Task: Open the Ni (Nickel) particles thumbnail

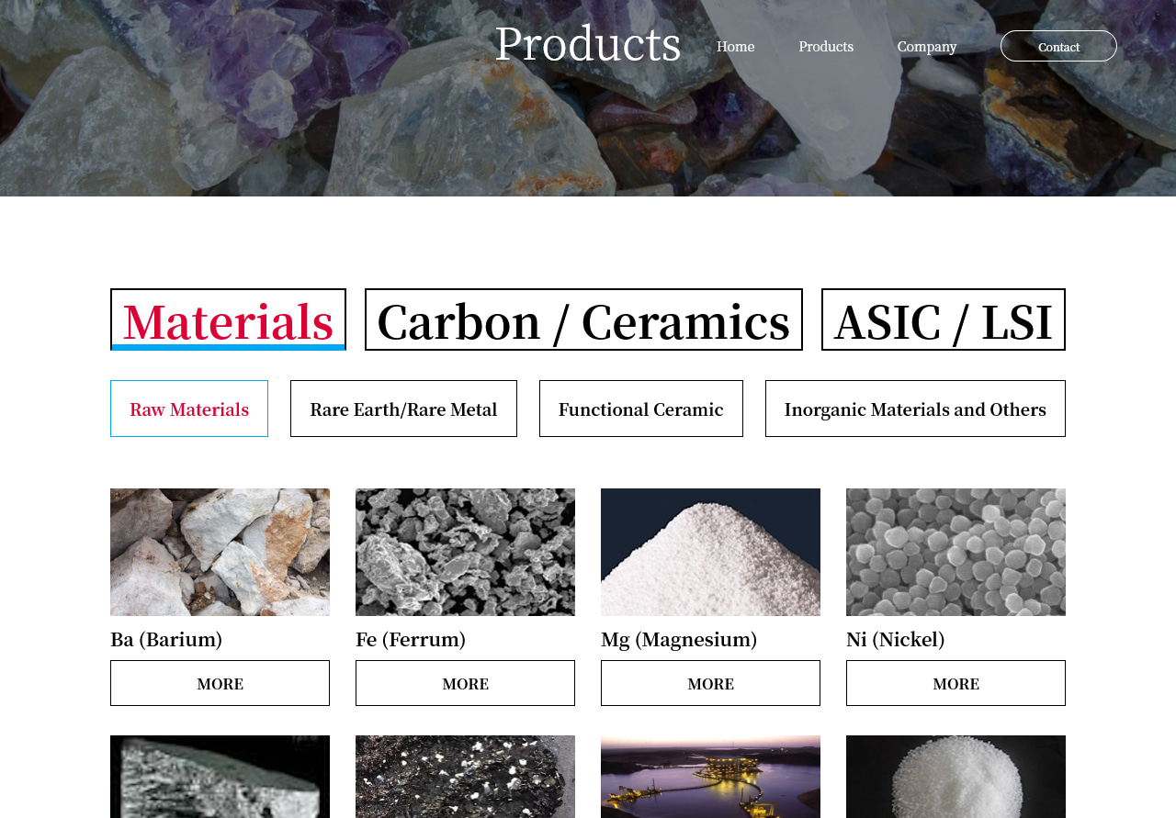Action: (x=955, y=552)
